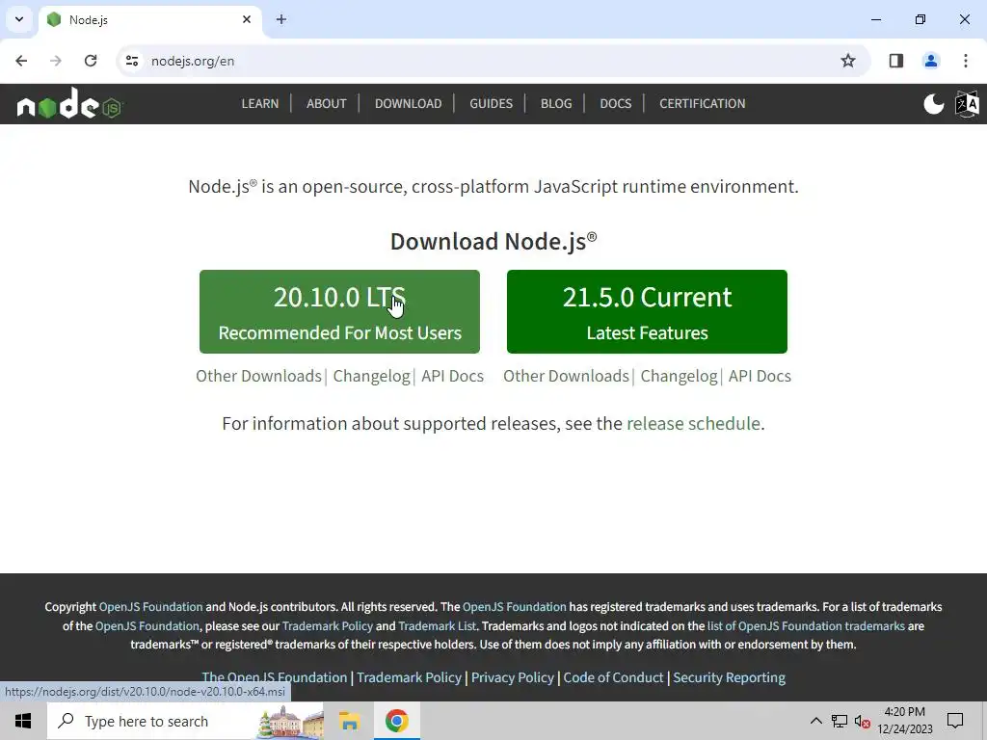
Task: Open the Windows Start menu
Action: (x=23, y=721)
